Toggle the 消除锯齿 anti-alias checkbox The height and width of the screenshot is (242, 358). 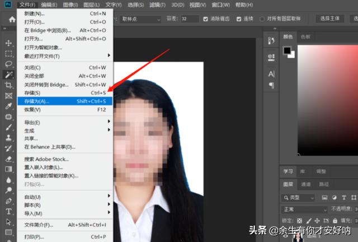click(205, 18)
